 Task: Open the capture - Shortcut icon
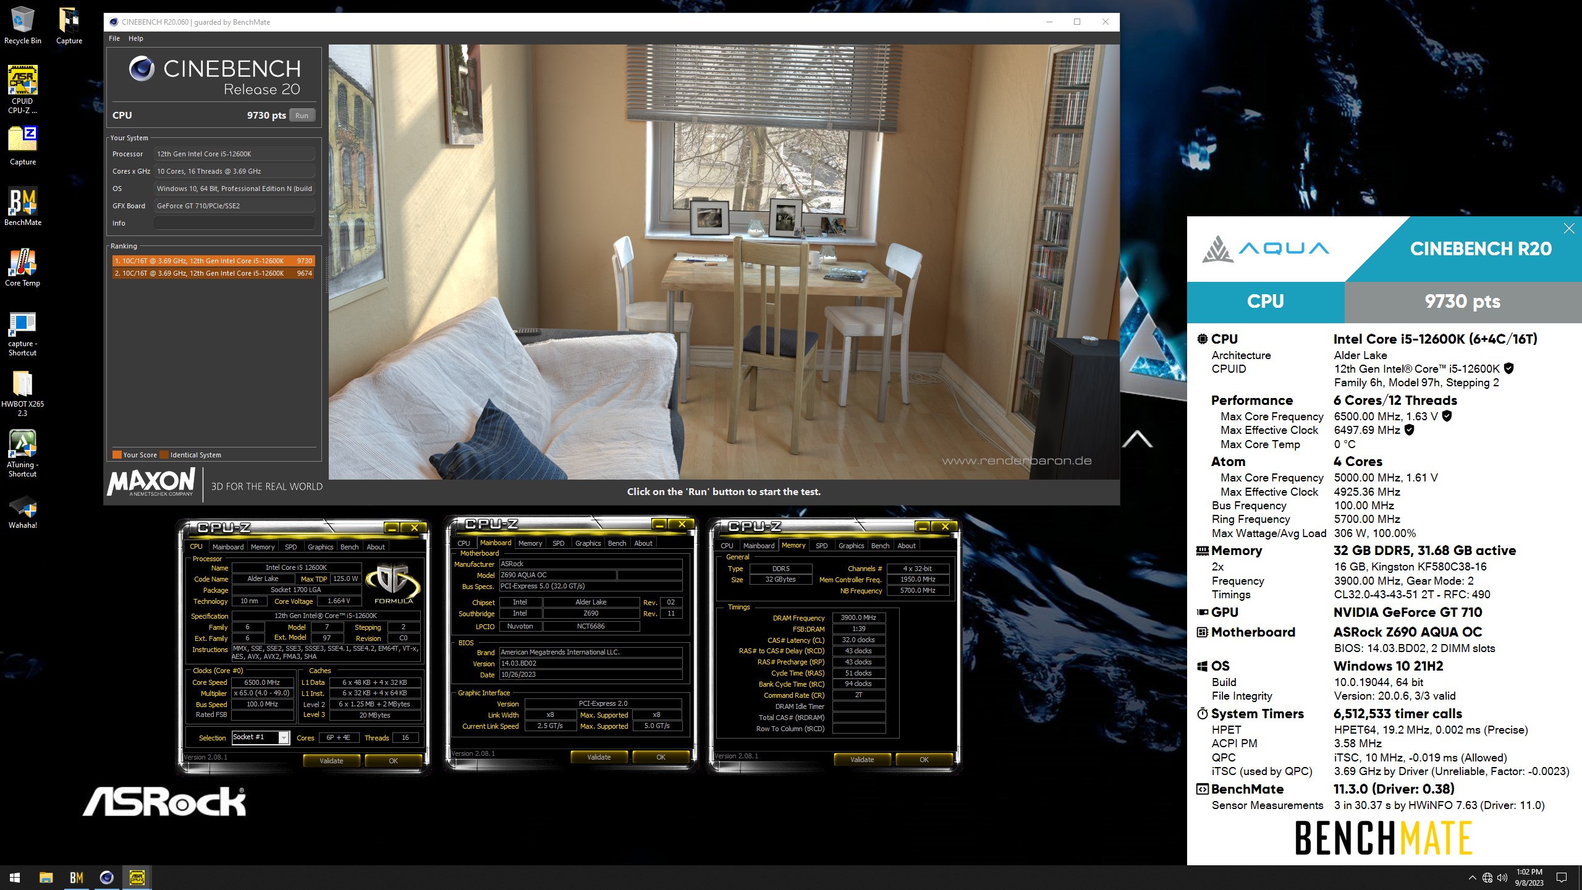[x=22, y=333]
